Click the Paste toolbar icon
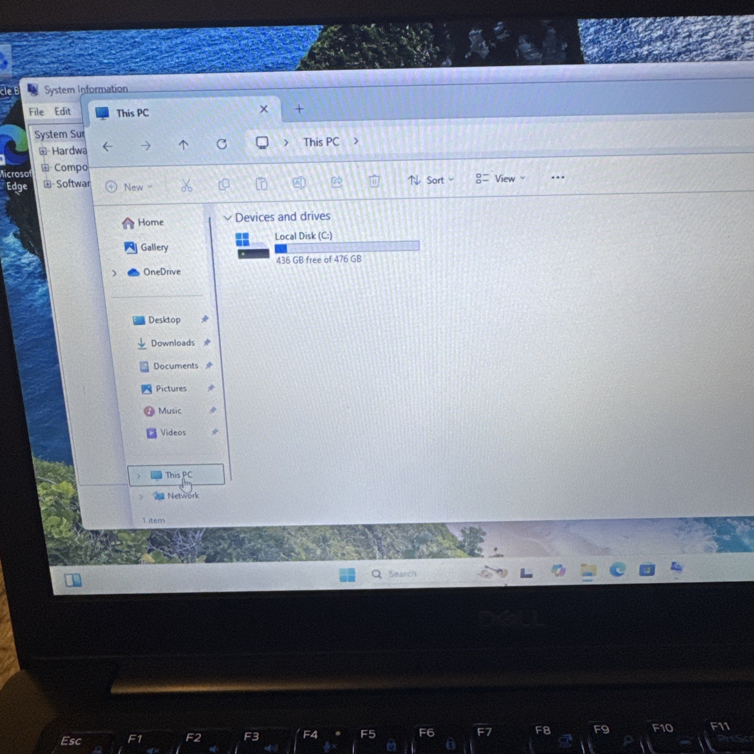Viewport: 754px width, 754px height. 262,183
